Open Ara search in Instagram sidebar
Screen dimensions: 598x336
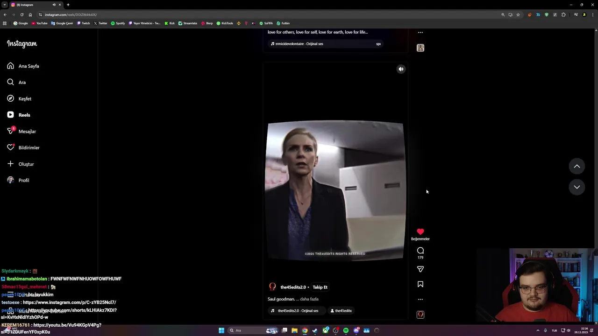(x=17, y=82)
